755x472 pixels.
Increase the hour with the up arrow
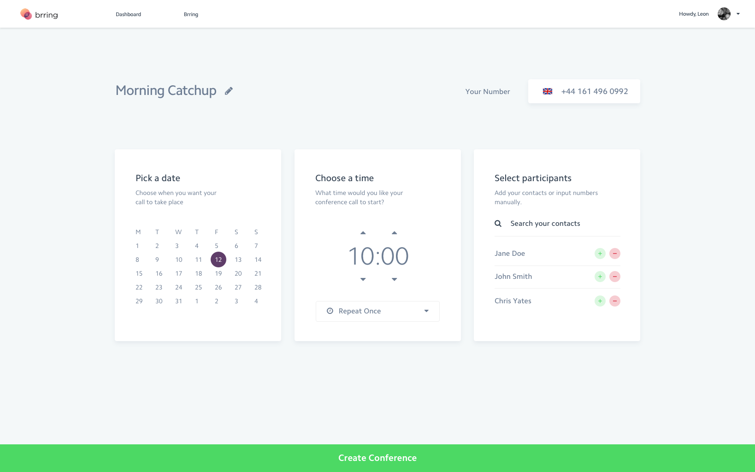363,233
